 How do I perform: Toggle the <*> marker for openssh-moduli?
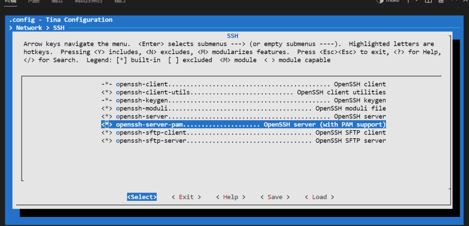pos(107,108)
